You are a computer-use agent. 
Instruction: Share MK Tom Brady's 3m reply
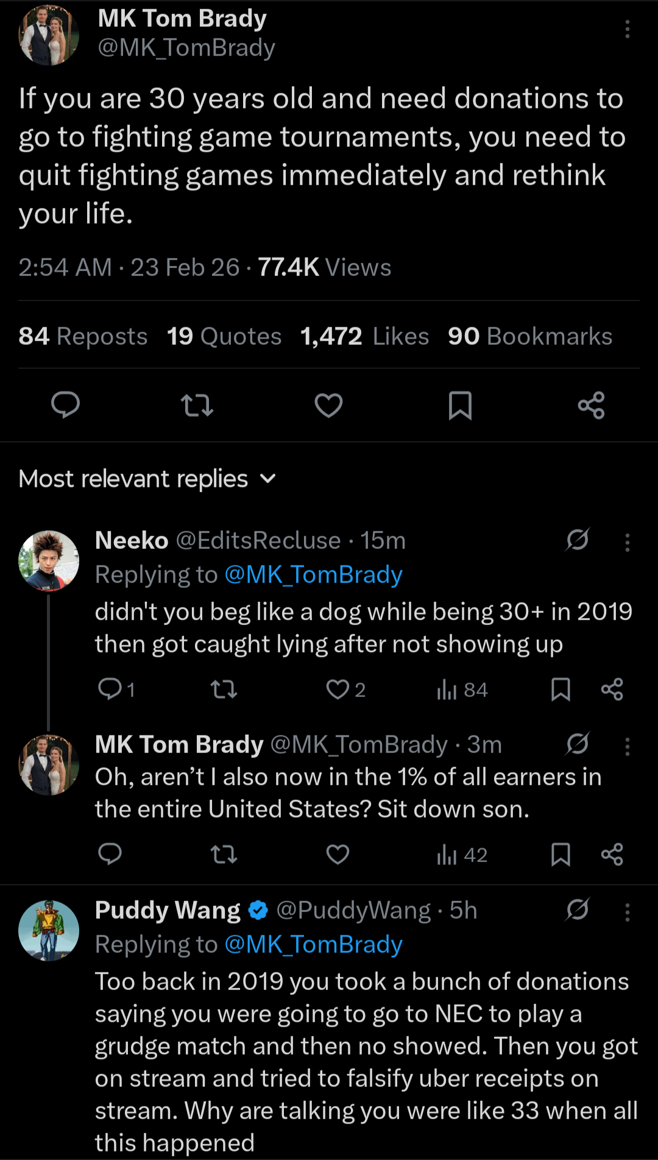tap(612, 855)
